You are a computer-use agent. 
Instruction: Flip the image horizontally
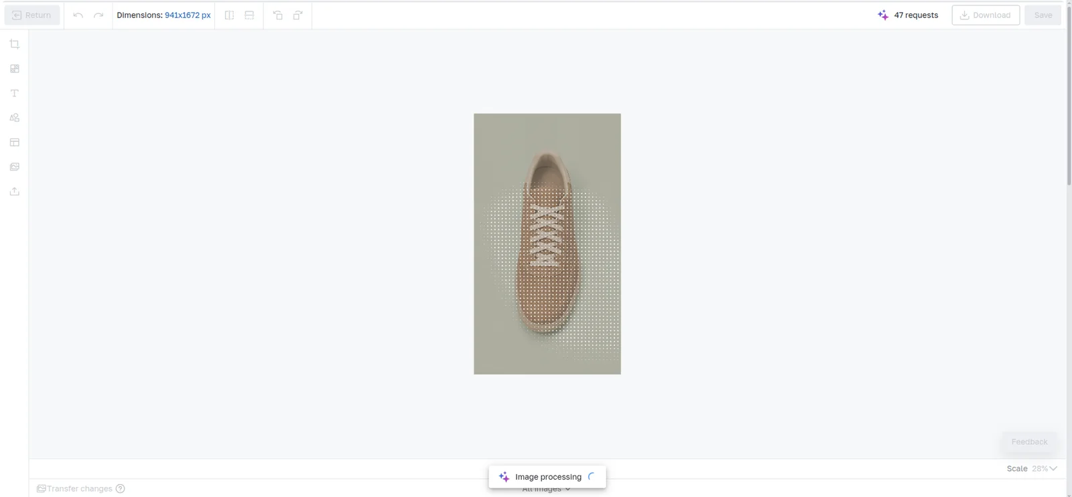coord(229,15)
